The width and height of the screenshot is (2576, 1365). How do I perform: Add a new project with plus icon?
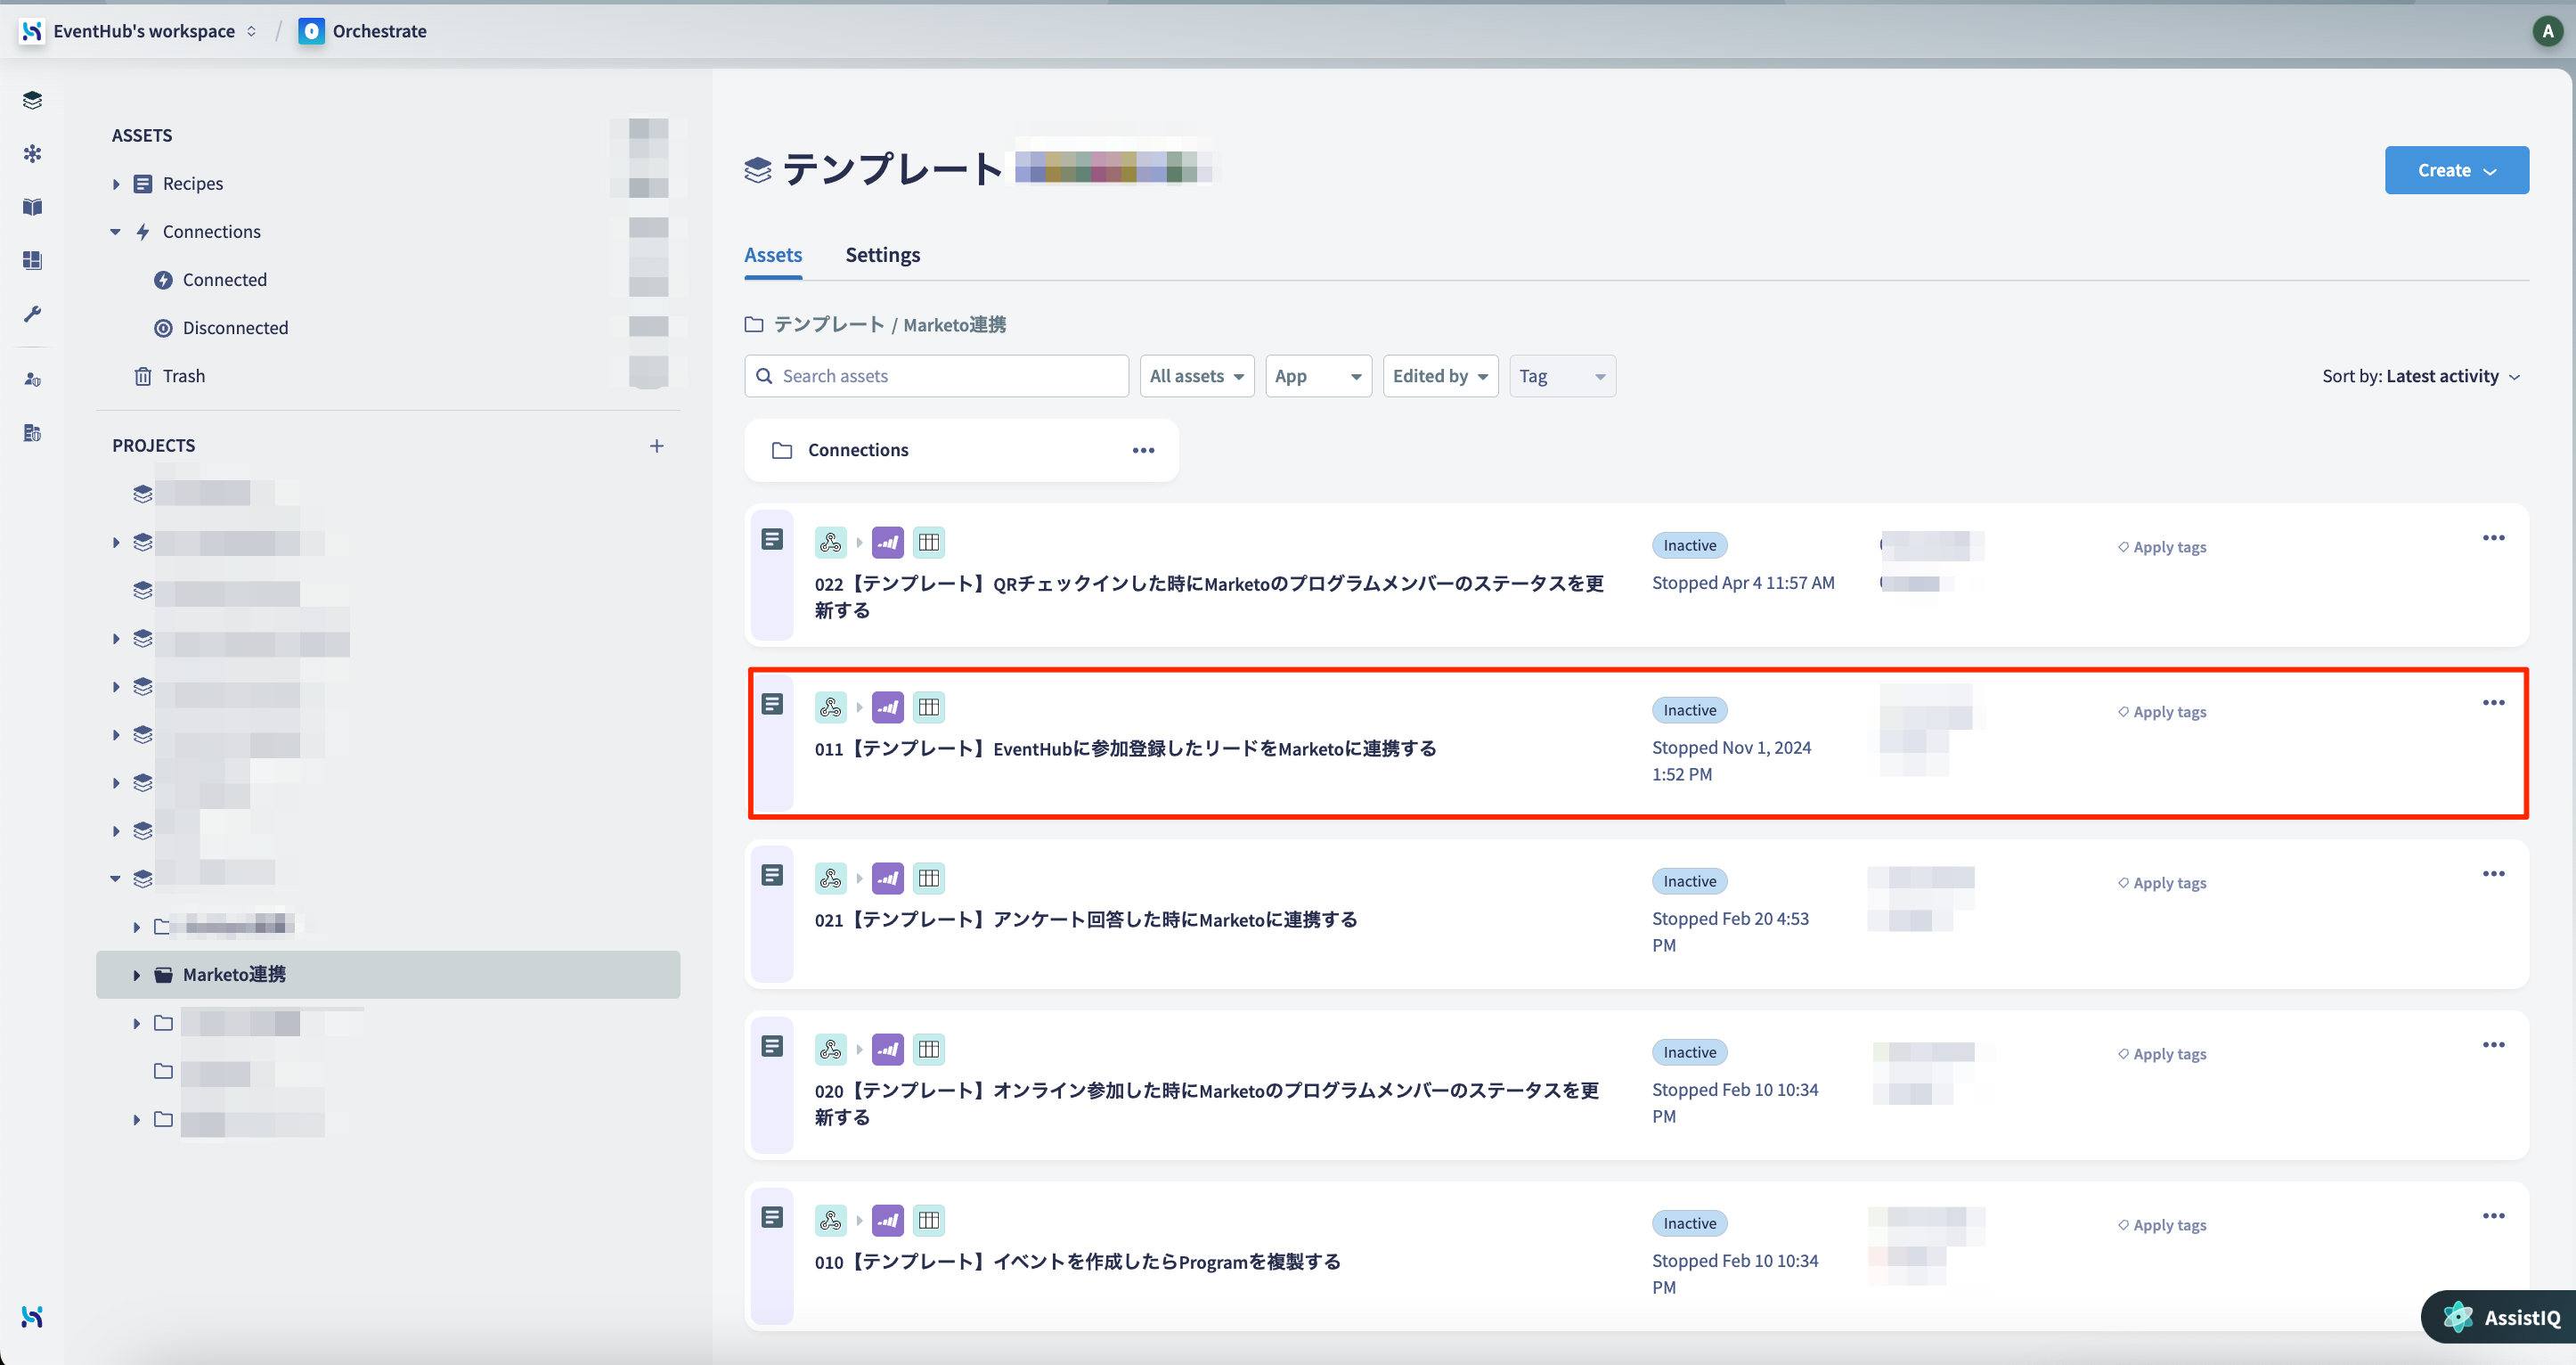[x=656, y=446]
